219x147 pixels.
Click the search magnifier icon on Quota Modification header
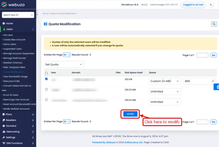[x=214, y=24]
